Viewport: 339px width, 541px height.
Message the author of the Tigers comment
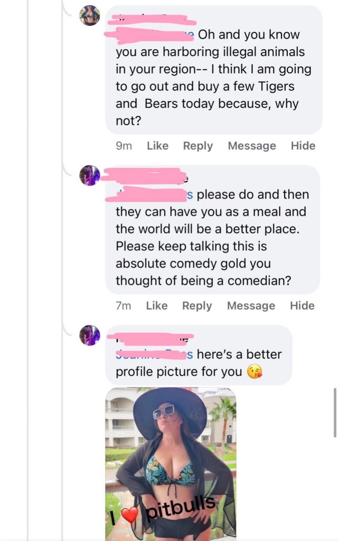click(252, 146)
